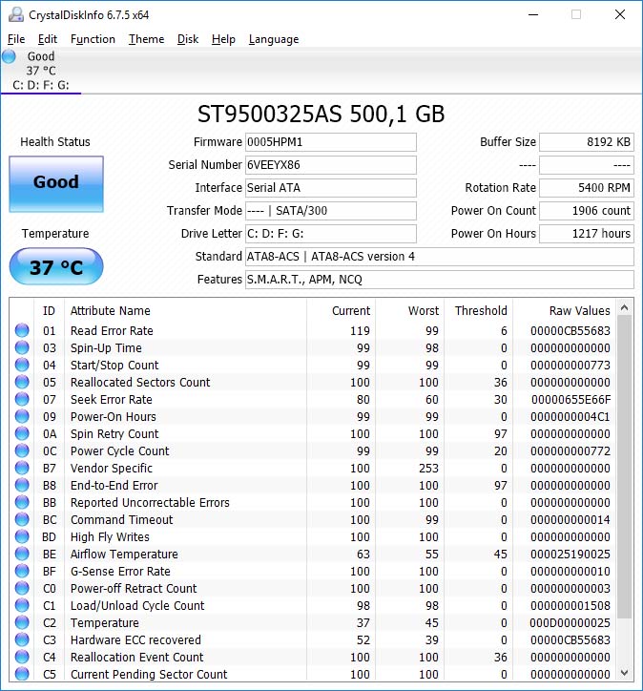
Task: Click status orb for Load/Unload Cycle Count
Action: (x=22, y=605)
